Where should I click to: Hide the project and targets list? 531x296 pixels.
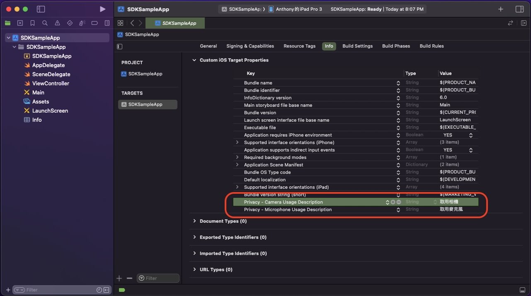[120, 46]
